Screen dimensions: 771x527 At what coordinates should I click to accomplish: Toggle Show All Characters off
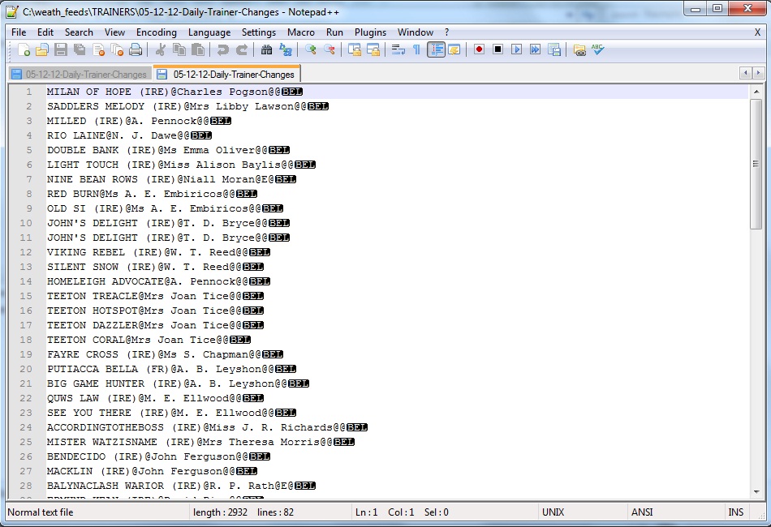point(416,49)
